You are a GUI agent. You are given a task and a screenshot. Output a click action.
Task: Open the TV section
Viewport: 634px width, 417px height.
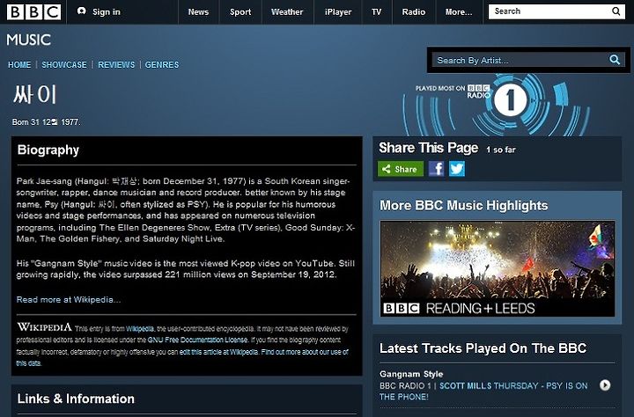[377, 12]
